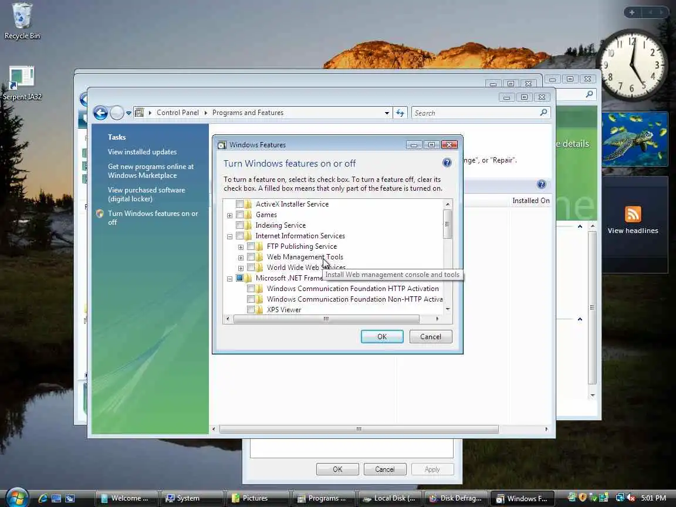Click the analog clock gadget
The width and height of the screenshot is (676, 507).
(632, 65)
